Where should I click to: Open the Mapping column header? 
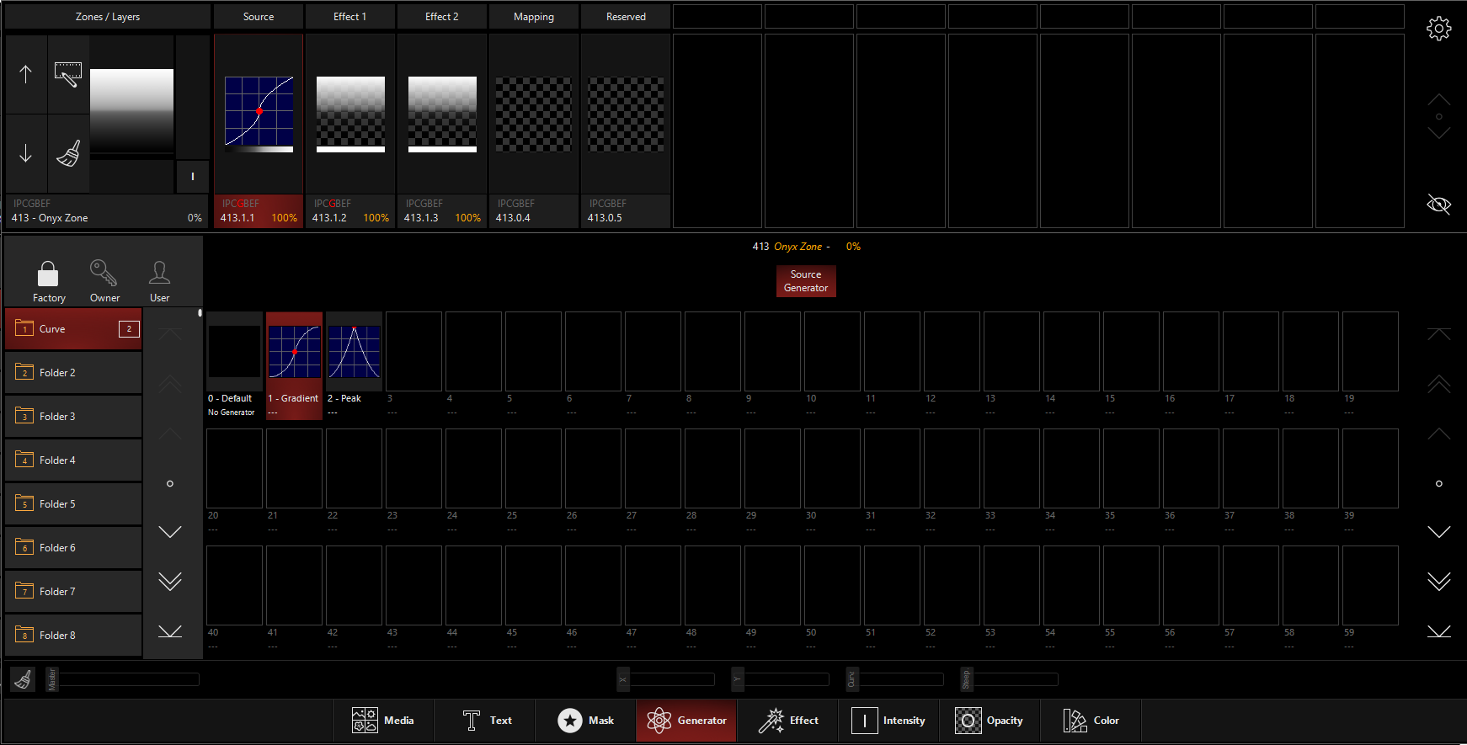534,17
